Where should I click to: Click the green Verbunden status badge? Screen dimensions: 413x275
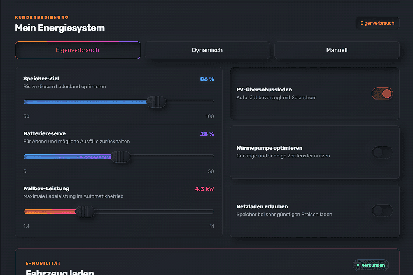(x=371, y=265)
